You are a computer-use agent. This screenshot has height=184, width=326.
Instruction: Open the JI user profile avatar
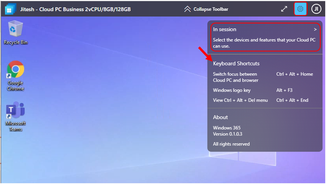click(316, 9)
